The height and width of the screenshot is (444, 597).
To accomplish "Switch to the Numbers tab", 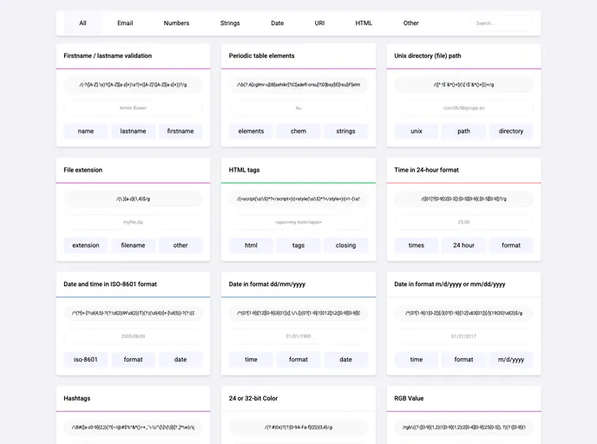I will [176, 23].
